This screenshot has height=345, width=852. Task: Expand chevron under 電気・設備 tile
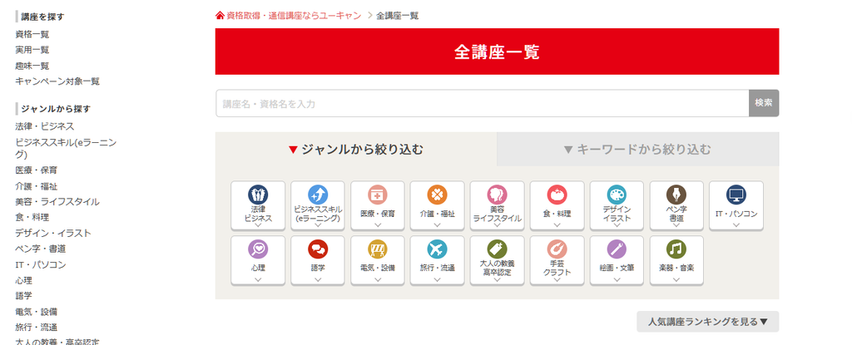pyautogui.click(x=378, y=279)
